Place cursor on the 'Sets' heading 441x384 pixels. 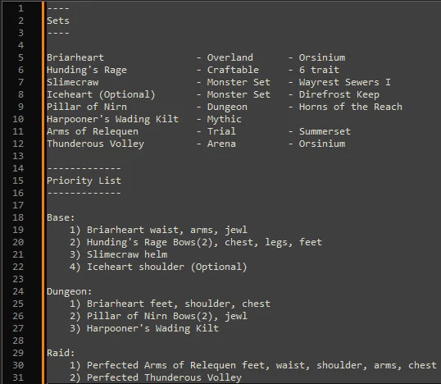click(58, 21)
